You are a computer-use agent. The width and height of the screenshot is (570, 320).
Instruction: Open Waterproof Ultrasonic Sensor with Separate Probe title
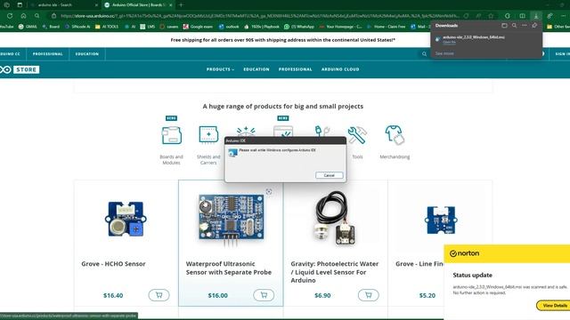point(229,268)
